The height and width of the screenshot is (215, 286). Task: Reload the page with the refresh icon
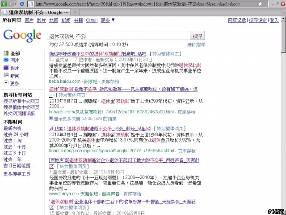pos(22,4)
